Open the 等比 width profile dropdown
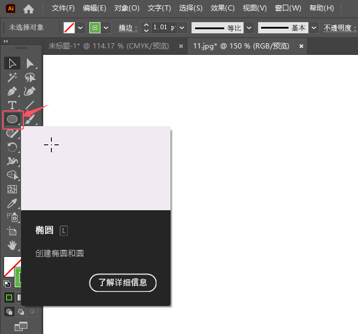This screenshot has height=334, width=358. 249,28
